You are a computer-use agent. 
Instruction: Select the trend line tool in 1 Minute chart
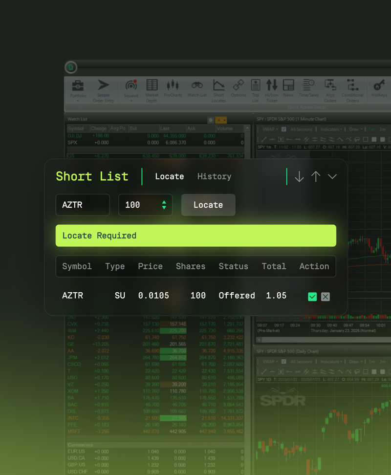(x=264, y=139)
